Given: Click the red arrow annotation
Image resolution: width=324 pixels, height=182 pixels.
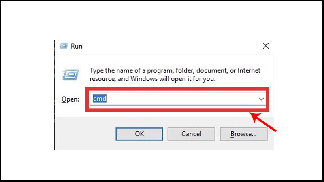Looking at the screenshot, I should point(263,122).
